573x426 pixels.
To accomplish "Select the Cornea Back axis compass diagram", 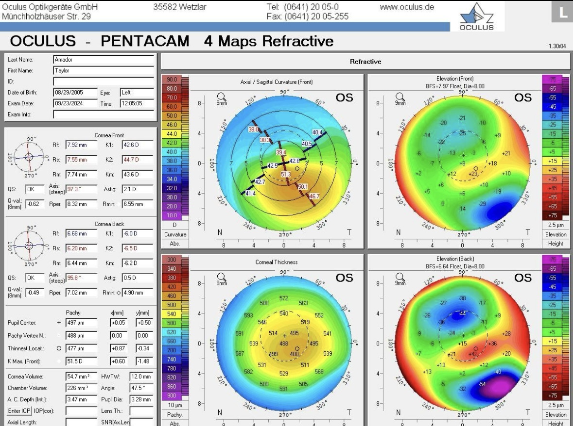I will click(29, 246).
